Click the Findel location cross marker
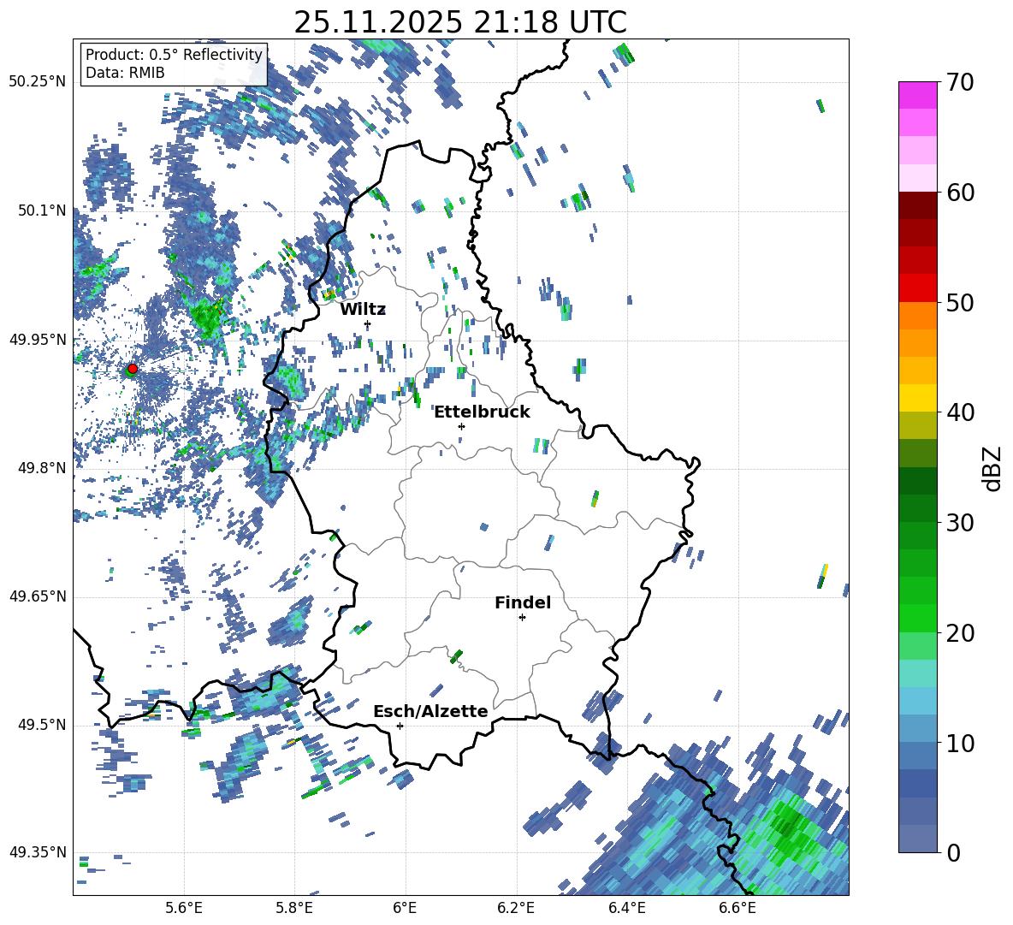1013x925 pixels. (522, 618)
